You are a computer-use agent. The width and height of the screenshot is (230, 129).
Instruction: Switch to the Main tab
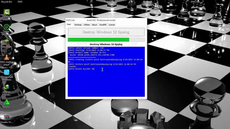[69, 25]
